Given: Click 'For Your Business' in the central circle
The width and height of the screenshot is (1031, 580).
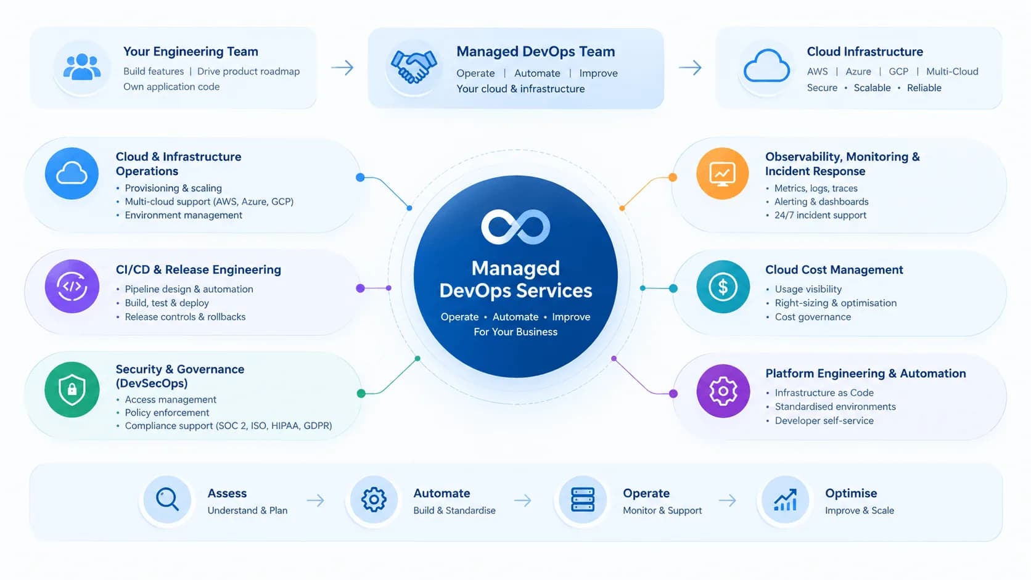Looking at the screenshot, I should [x=515, y=332].
